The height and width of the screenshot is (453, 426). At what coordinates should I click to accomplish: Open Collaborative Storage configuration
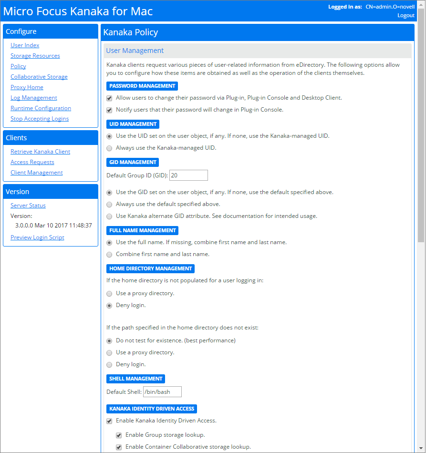coord(39,77)
